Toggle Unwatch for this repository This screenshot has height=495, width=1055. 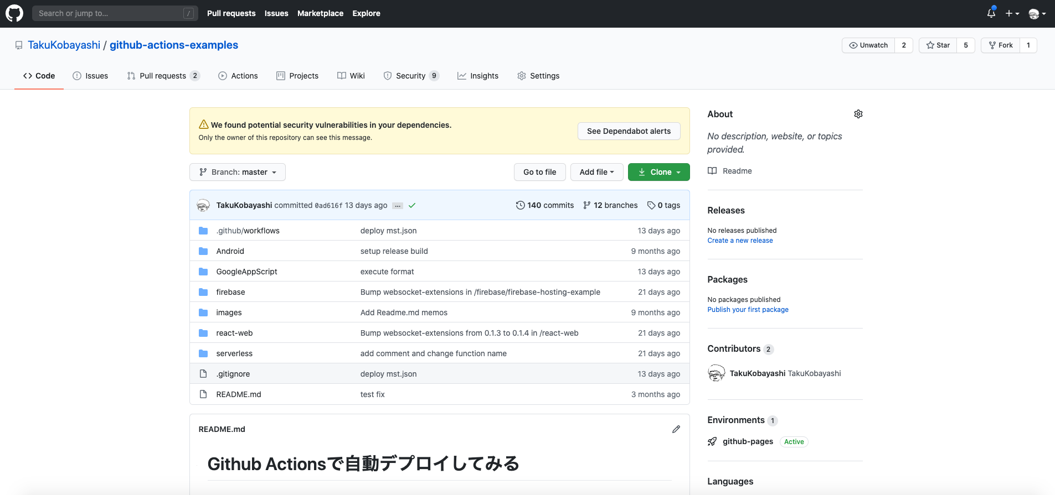point(868,45)
